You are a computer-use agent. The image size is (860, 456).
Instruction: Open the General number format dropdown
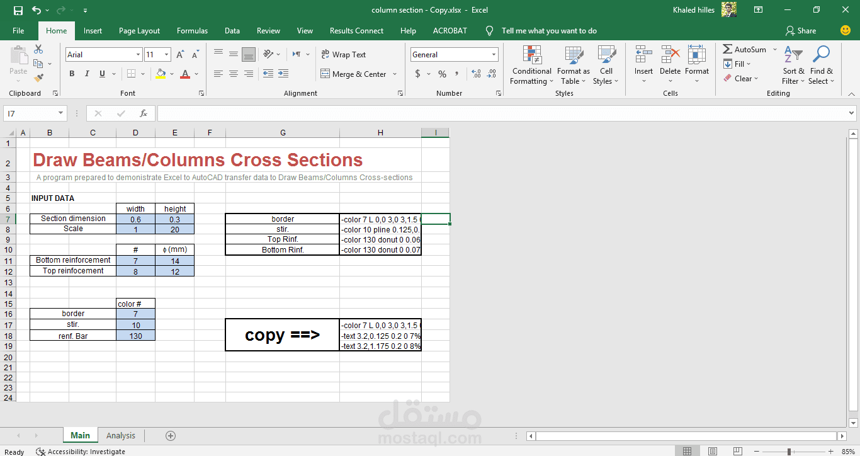[494, 55]
